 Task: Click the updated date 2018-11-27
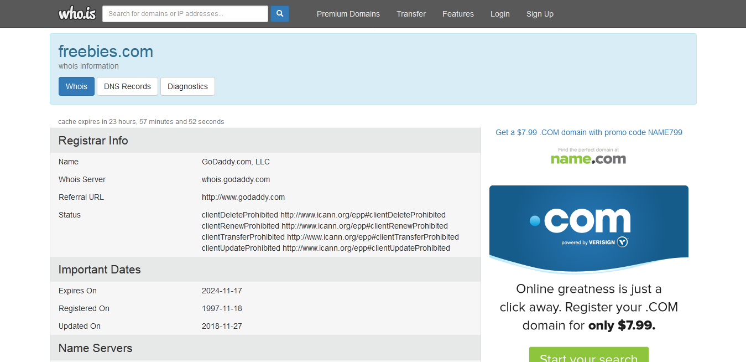point(222,326)
